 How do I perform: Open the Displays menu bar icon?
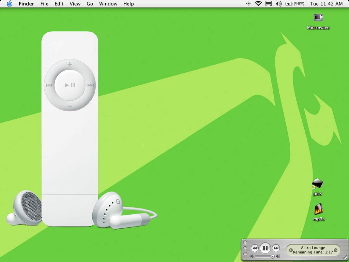269,4
